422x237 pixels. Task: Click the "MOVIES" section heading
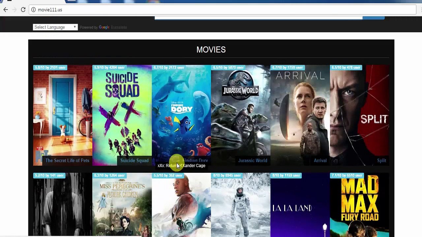click(211, 50)
